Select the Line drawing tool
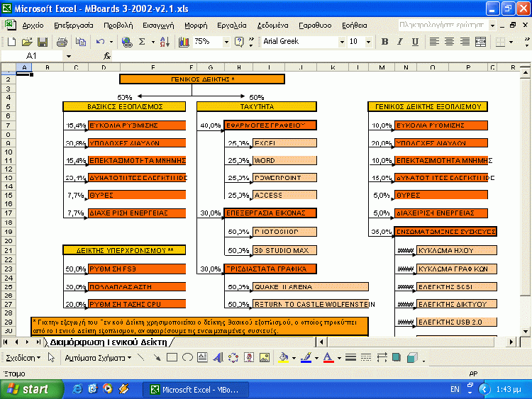The width and height of the screenshot is (532, 399). 141,357
